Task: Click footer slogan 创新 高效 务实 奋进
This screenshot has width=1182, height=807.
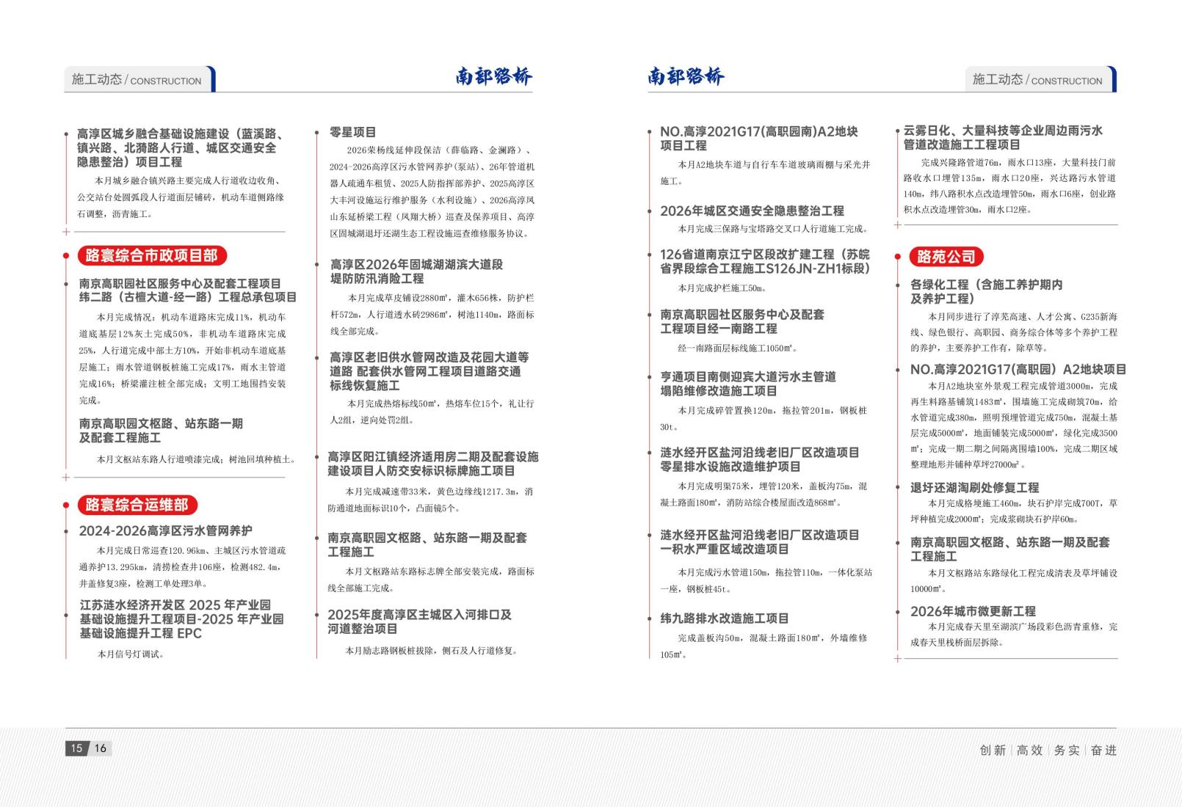Action: click(1048, 750)
